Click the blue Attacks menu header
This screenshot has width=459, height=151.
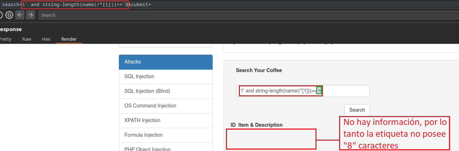pos(165,62)
